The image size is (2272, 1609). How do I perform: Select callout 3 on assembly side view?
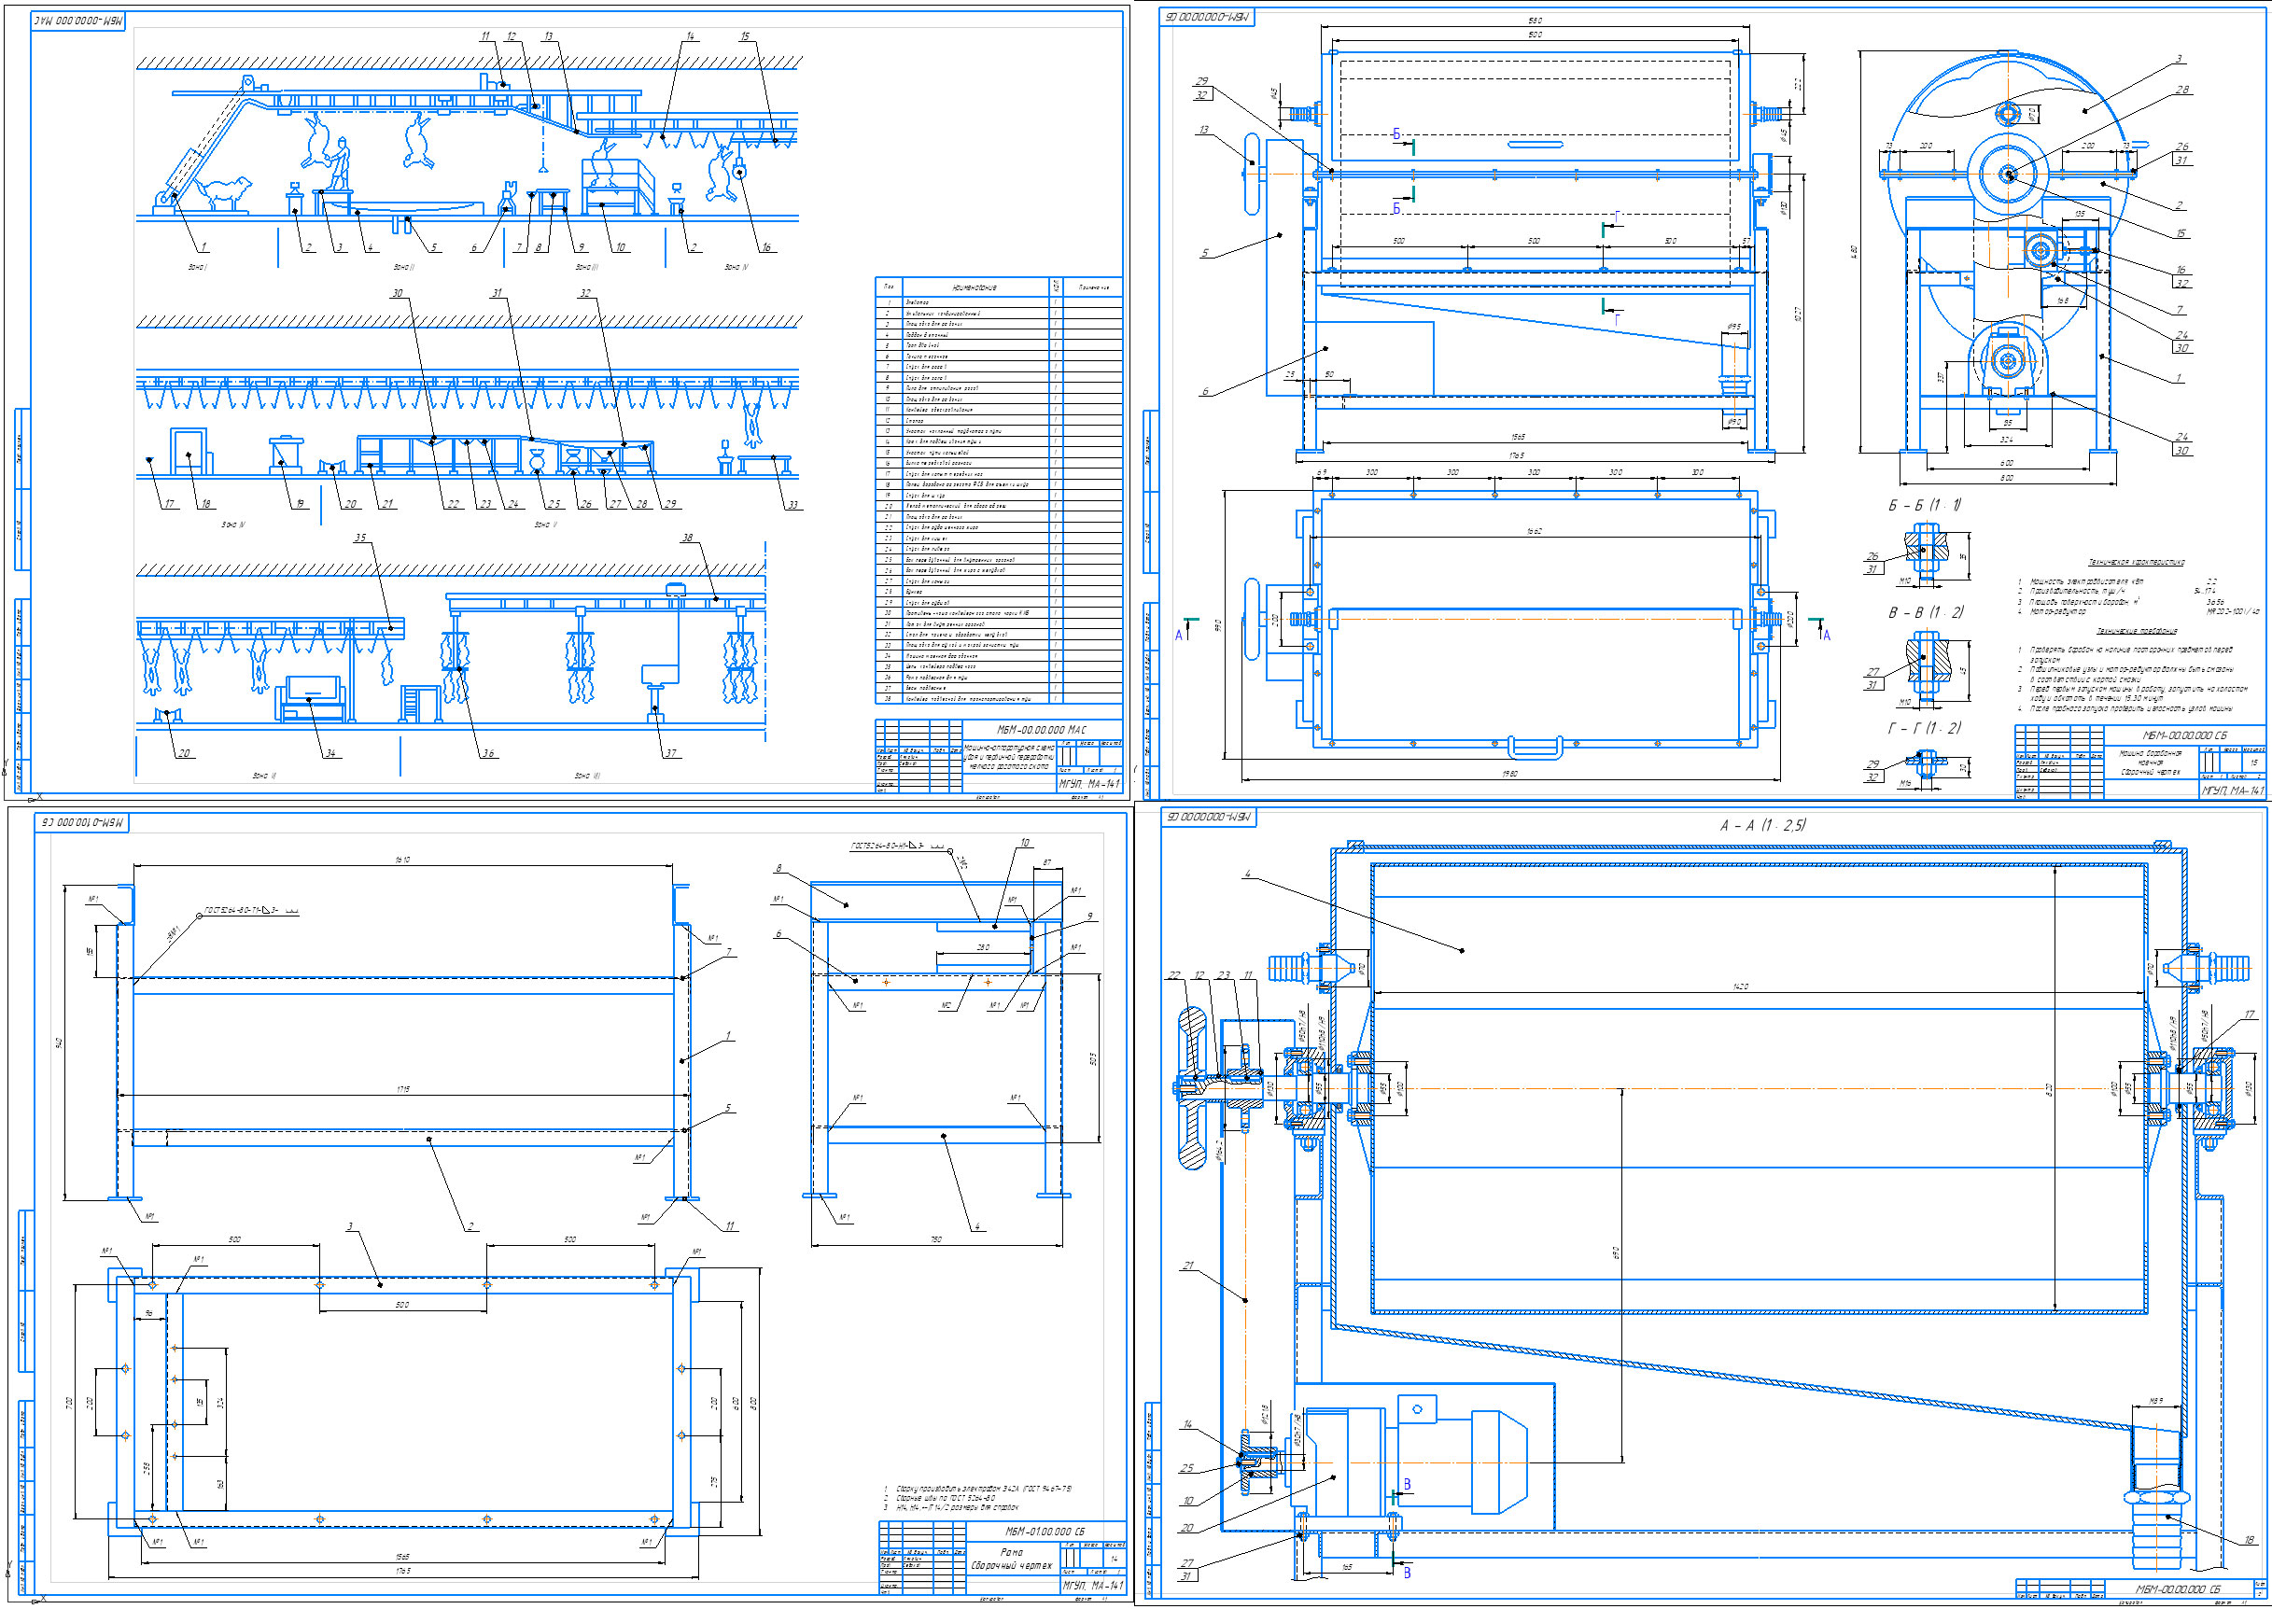click(x=2178, y=60)
